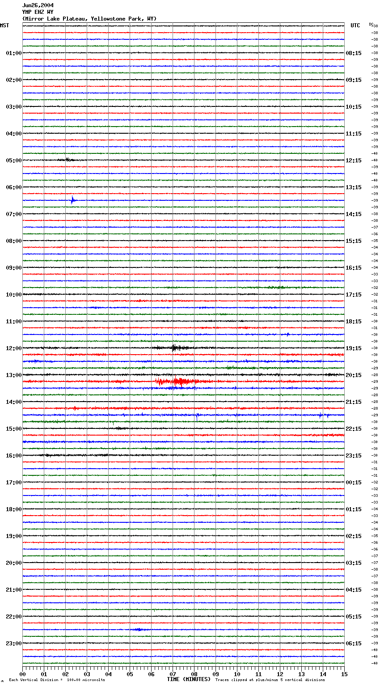Click the MST timezone label
The height and width of the screenshot is (686, 380).
point(4,25)
